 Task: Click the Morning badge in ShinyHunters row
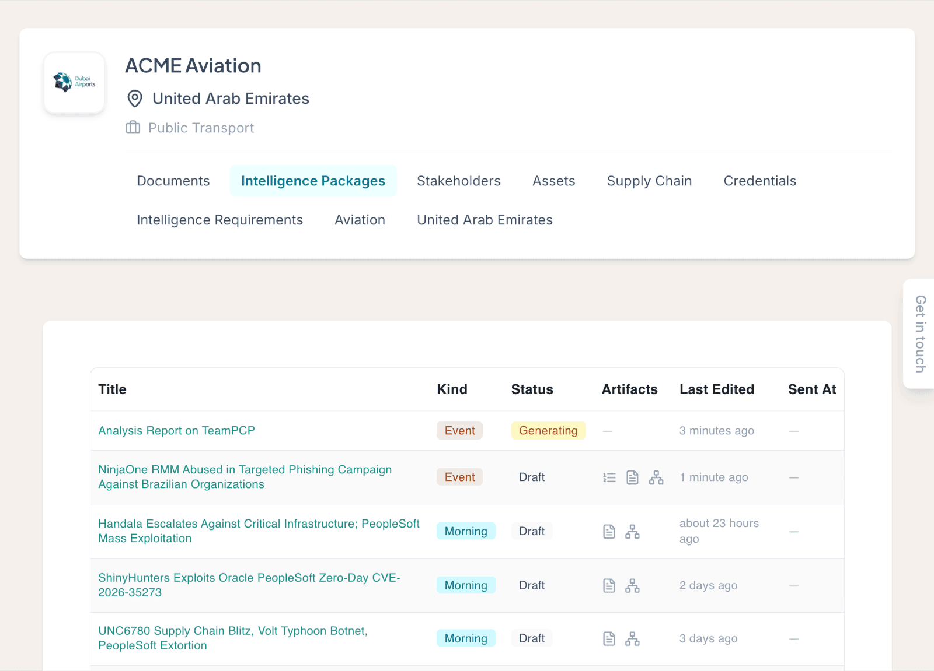[x=466, y=585]
